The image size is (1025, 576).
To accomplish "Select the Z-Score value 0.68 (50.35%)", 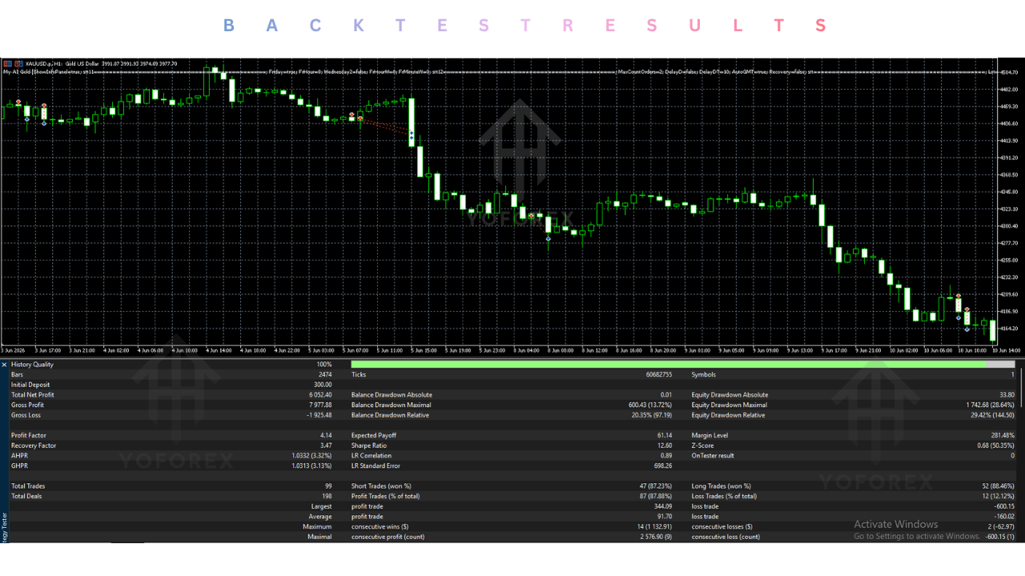I will [x=997, y=446].
